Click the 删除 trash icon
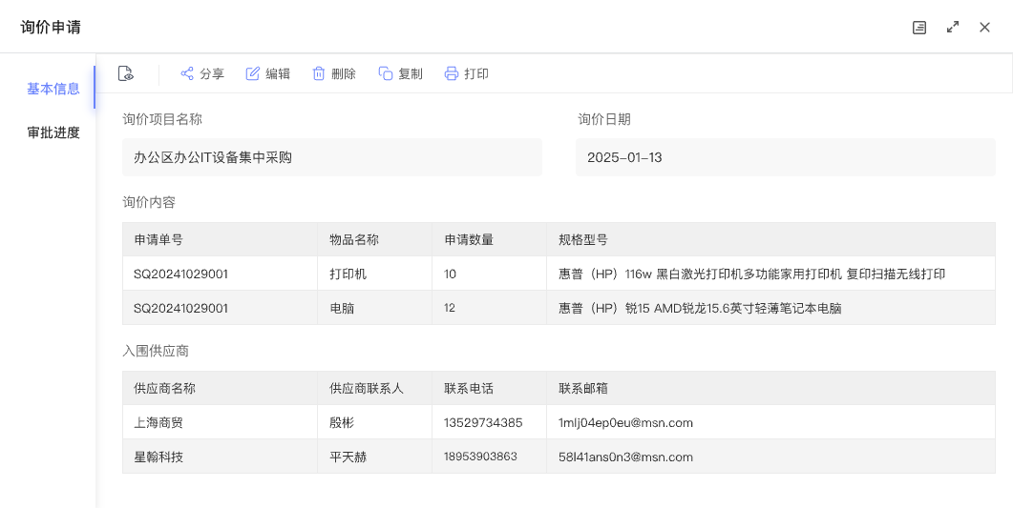Image resolution: width=1013 pixels, height=508 pixels. coord(319,73)
